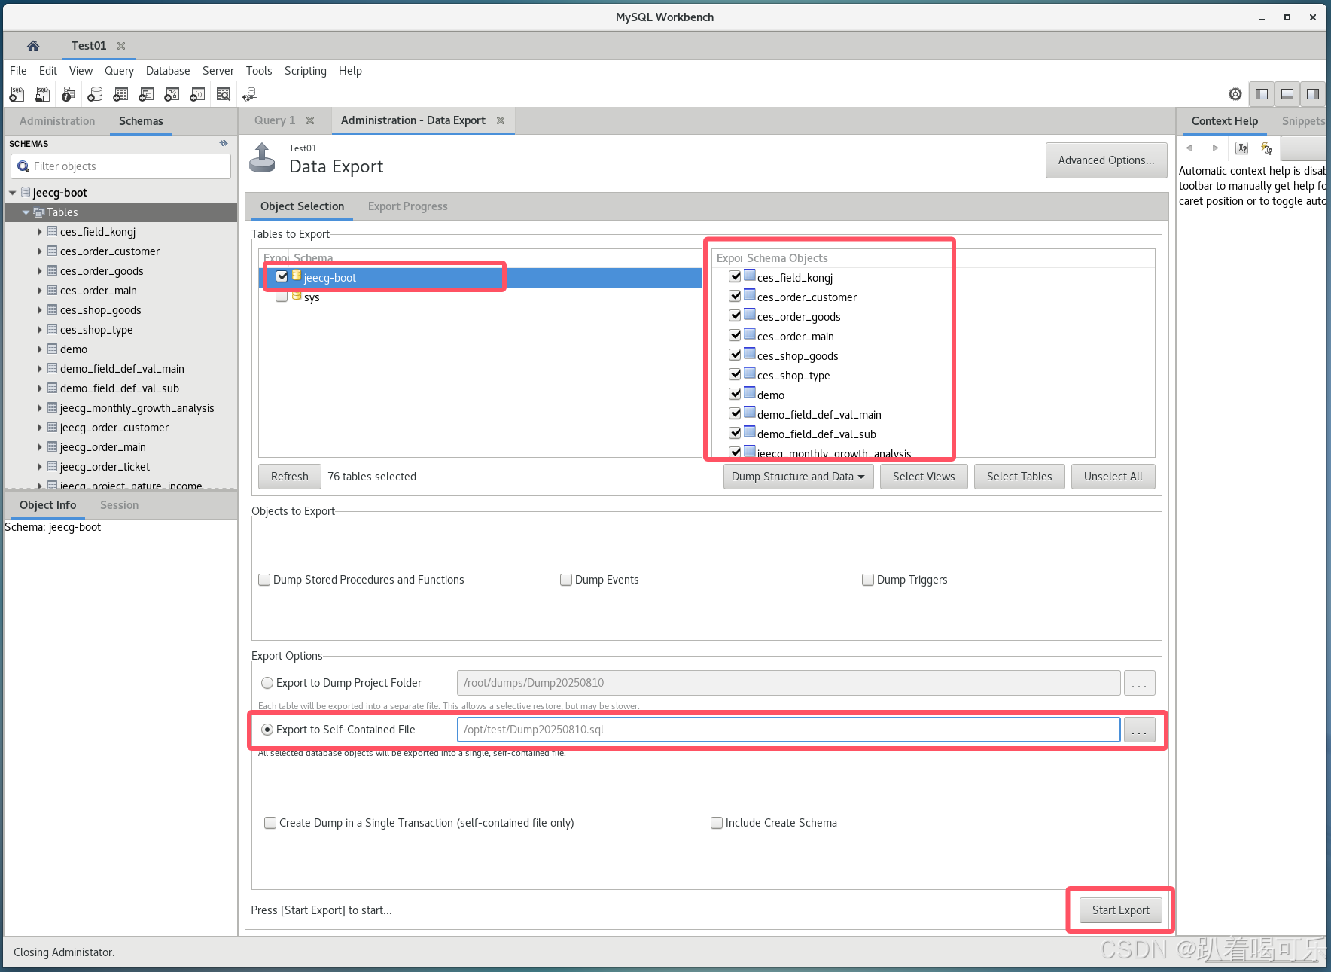
Task: Toggle the bottom output panel icon
Action: click(1287, 94)
